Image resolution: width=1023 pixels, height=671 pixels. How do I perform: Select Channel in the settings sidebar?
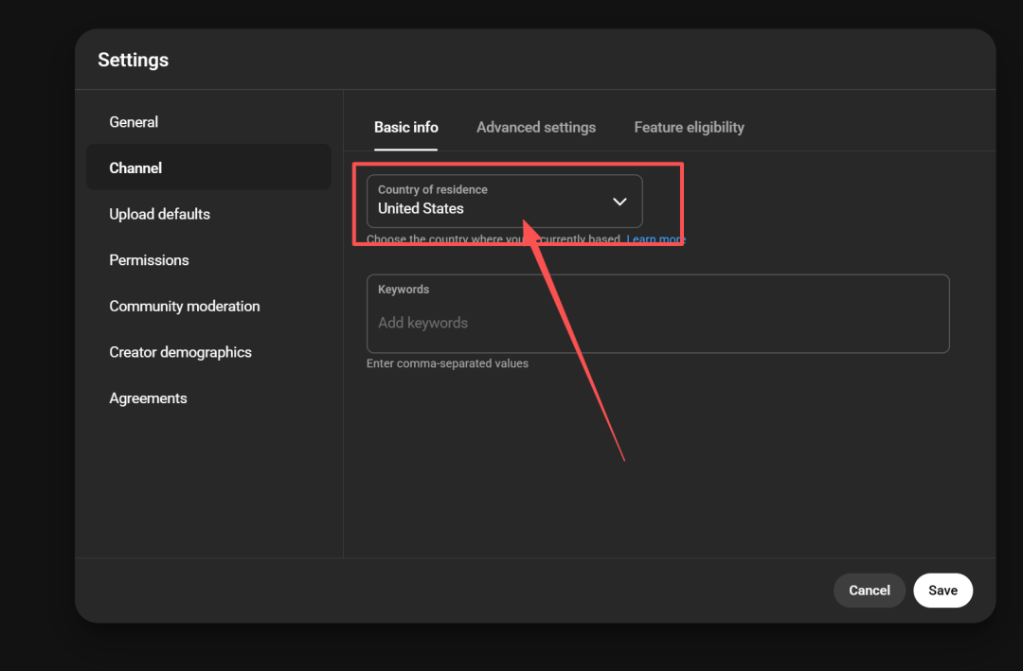tap(135, 168)
